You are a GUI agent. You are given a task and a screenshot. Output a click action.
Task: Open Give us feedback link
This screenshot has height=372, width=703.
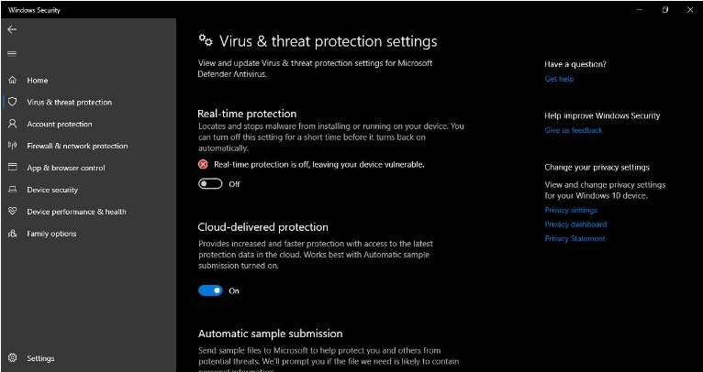point(574,130)
